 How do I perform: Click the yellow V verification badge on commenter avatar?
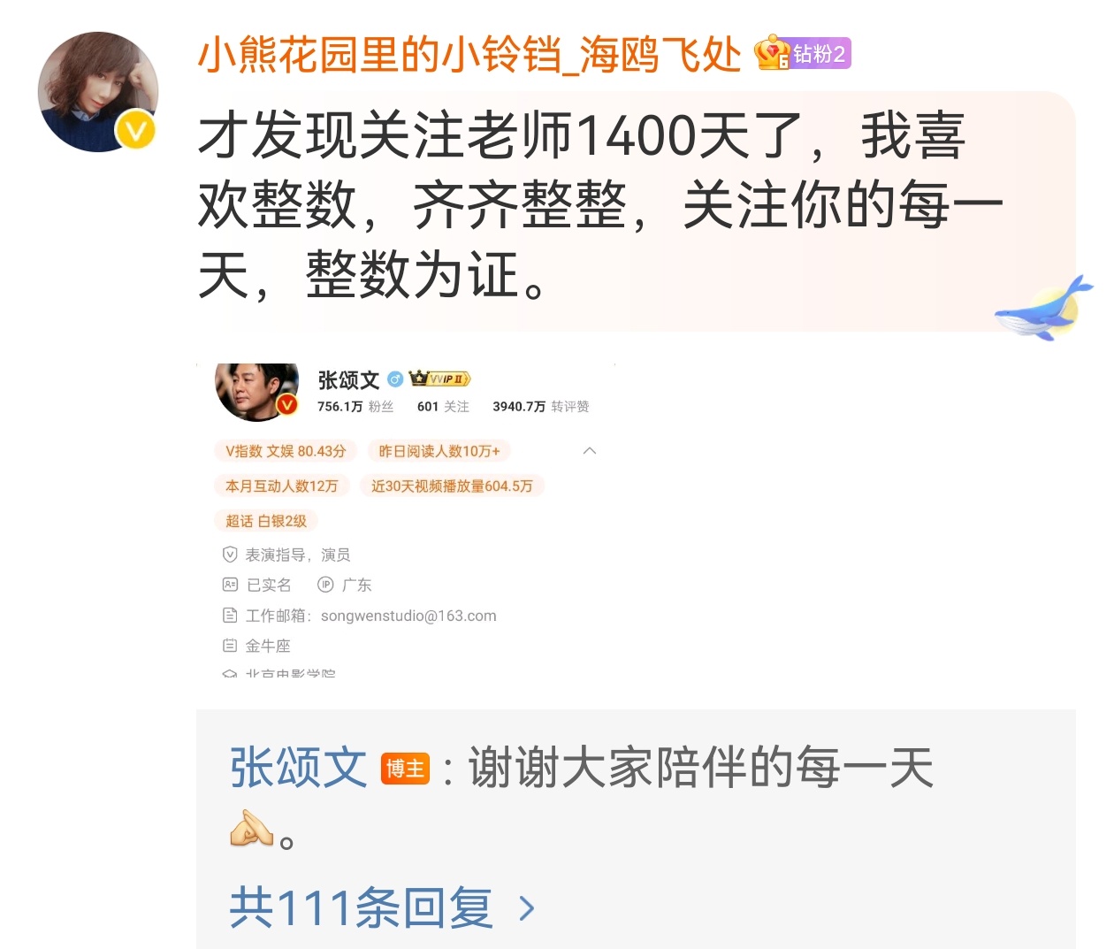click(x=135, y=131)
